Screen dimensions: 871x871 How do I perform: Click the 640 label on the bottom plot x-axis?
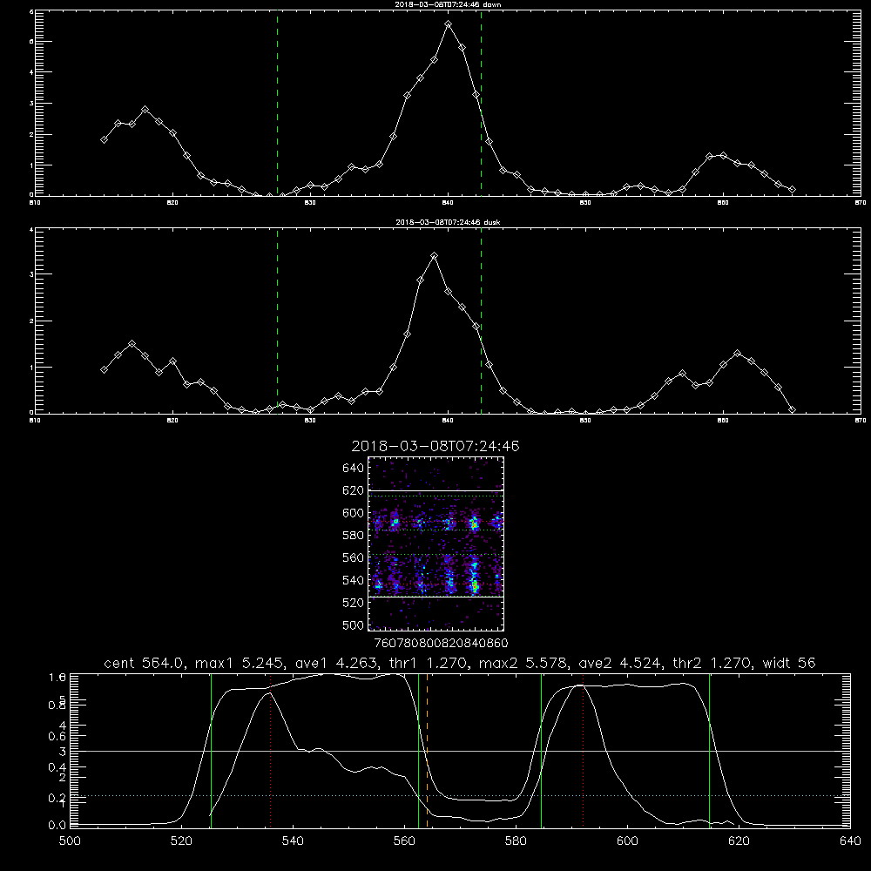point(850,841)
